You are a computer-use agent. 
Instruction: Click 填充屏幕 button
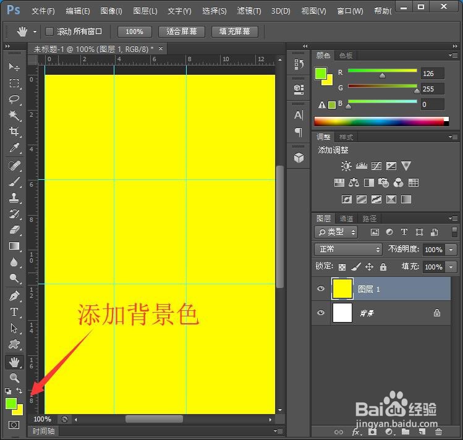235,32
